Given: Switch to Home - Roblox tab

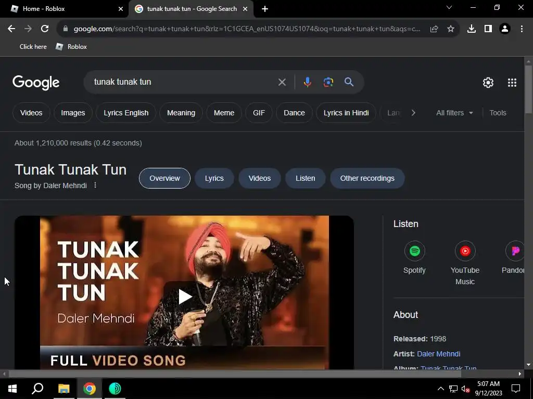Looking at the screenshot, I should [64, 9].
